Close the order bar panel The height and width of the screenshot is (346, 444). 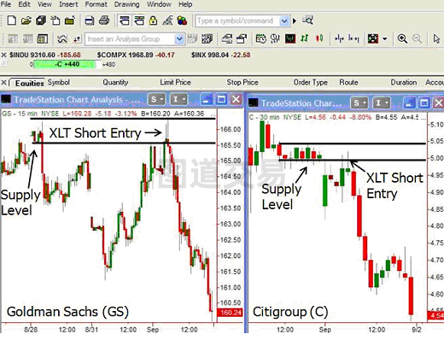pos(3,83)
